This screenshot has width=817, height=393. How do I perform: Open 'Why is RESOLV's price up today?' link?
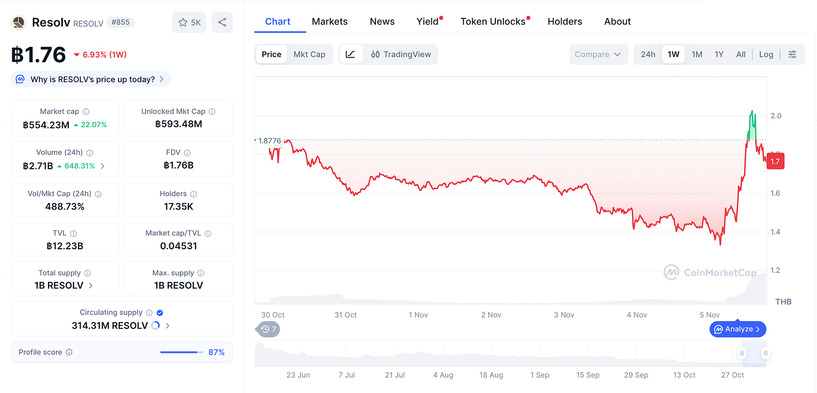91,80
